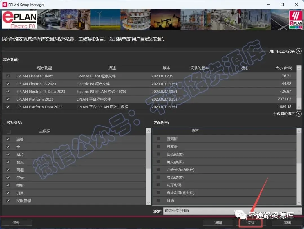Click the program list scrollbar down arrow
The height and width of the screenshot is (229, 304).
click(x=299, y=107)
